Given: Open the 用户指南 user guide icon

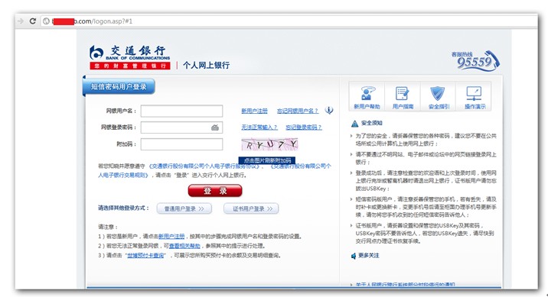Looking at the screenshot, I should [403, 96].
